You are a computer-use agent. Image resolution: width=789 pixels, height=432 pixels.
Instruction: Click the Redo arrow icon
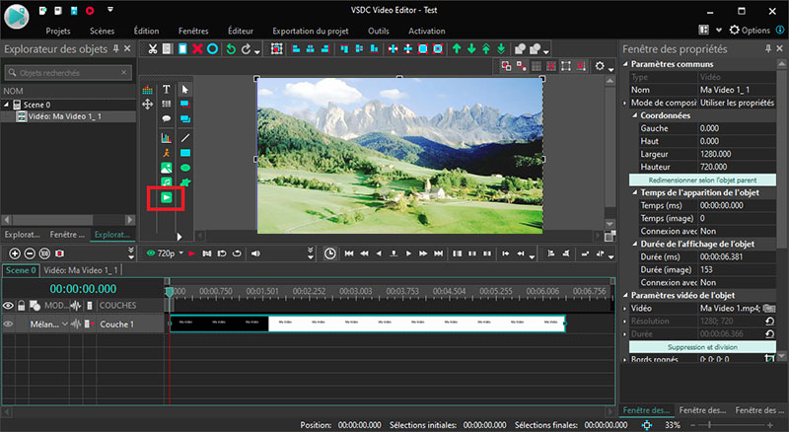tap(246, 49)
